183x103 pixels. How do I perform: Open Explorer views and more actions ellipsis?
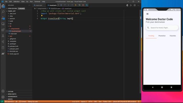coord(29,5)
